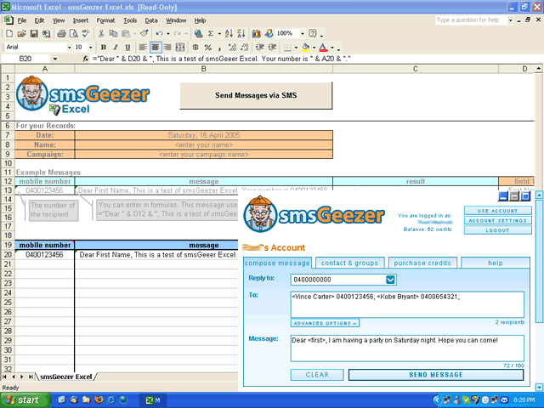This screenshot has width=544, height=408.
Task: Open Microsoft Excel Help question icon
Action: tap(313, 34)
